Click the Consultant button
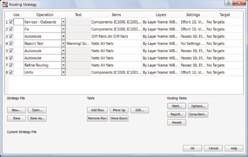This screenshot has height=157, width=248. pyautogui.click(x=198, y=114)
